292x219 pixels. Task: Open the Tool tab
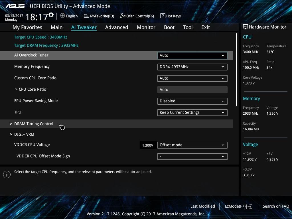pyautogui.click(x=188, y=27)
